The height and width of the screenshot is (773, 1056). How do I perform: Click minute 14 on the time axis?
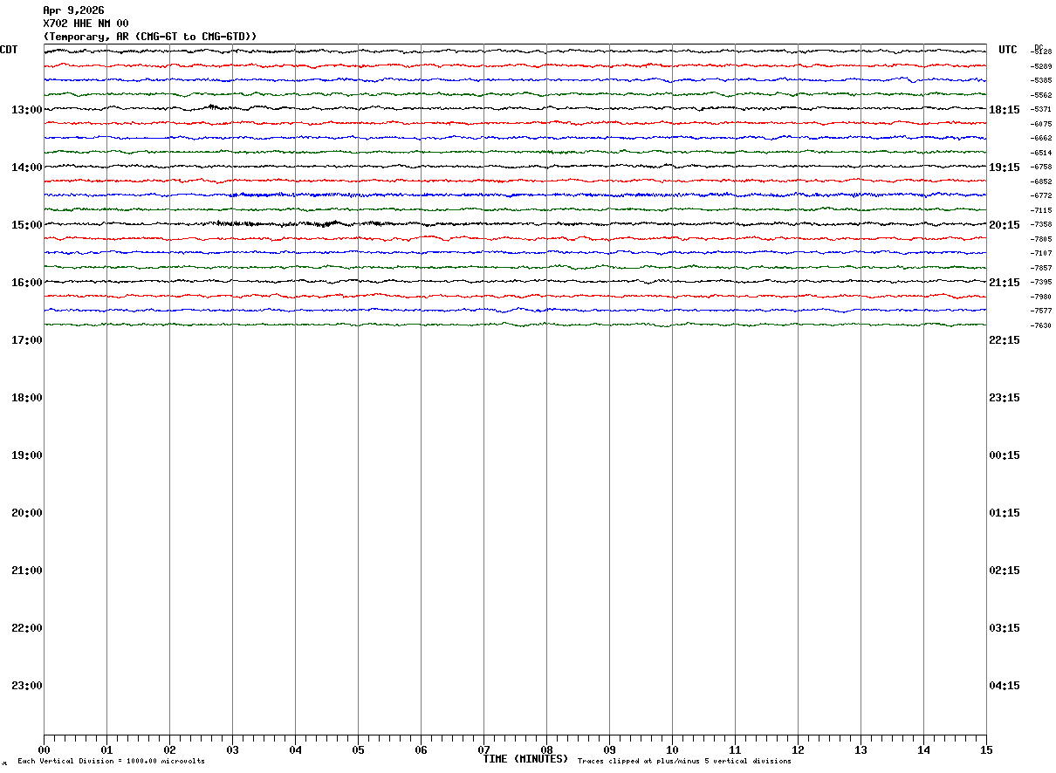coord(923,750)
